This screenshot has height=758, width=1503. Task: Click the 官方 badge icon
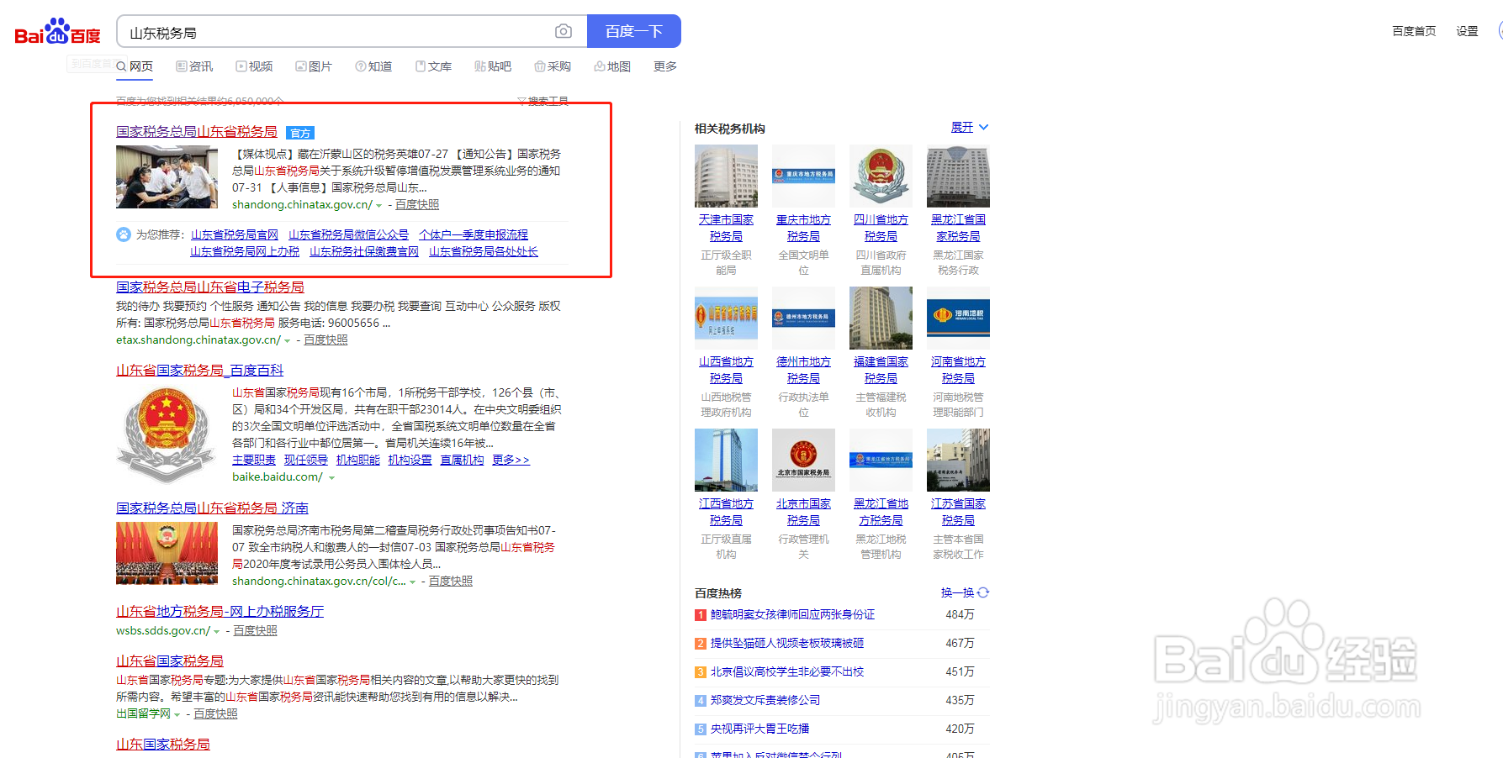[300, 133]
